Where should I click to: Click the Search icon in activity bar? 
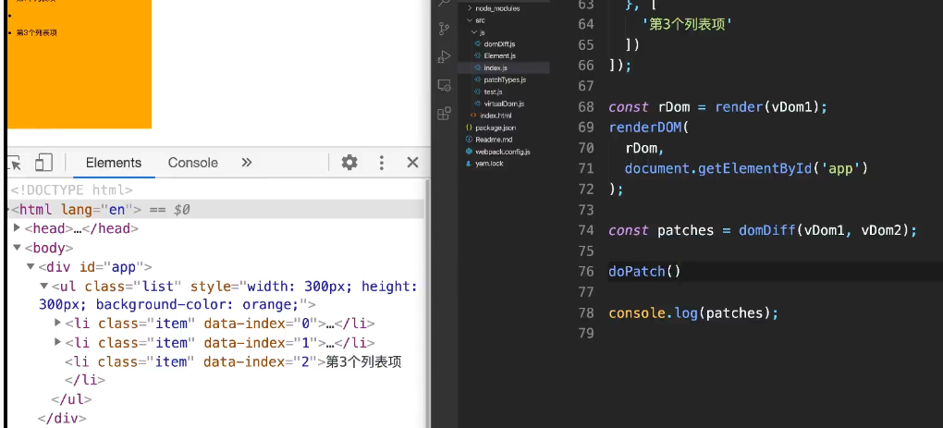click(444, 3)
